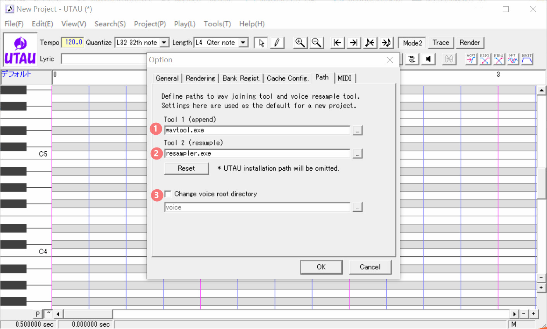
Task: Browse for Tool 2 resample path
Action: pyautogui.click(x=358, y=154)
